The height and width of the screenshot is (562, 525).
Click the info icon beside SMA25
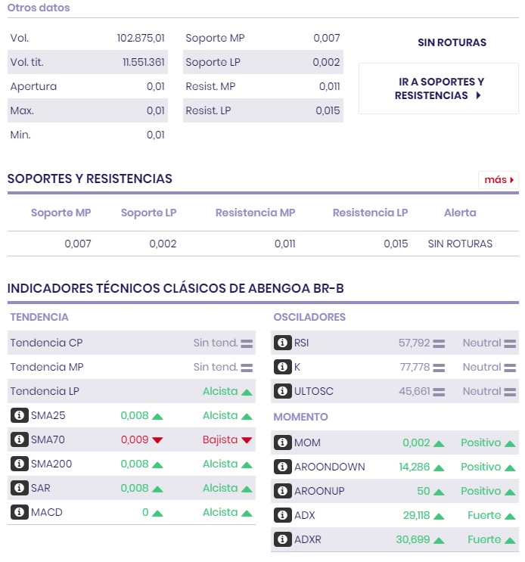[20, 415]
